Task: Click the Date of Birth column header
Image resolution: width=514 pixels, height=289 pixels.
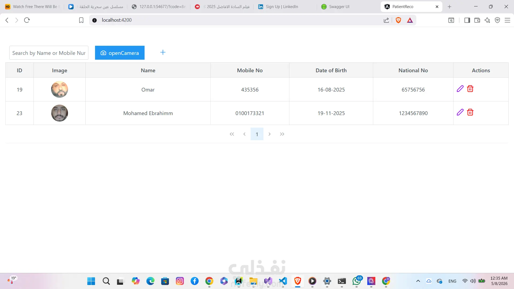Action: [x=331, y=70]
